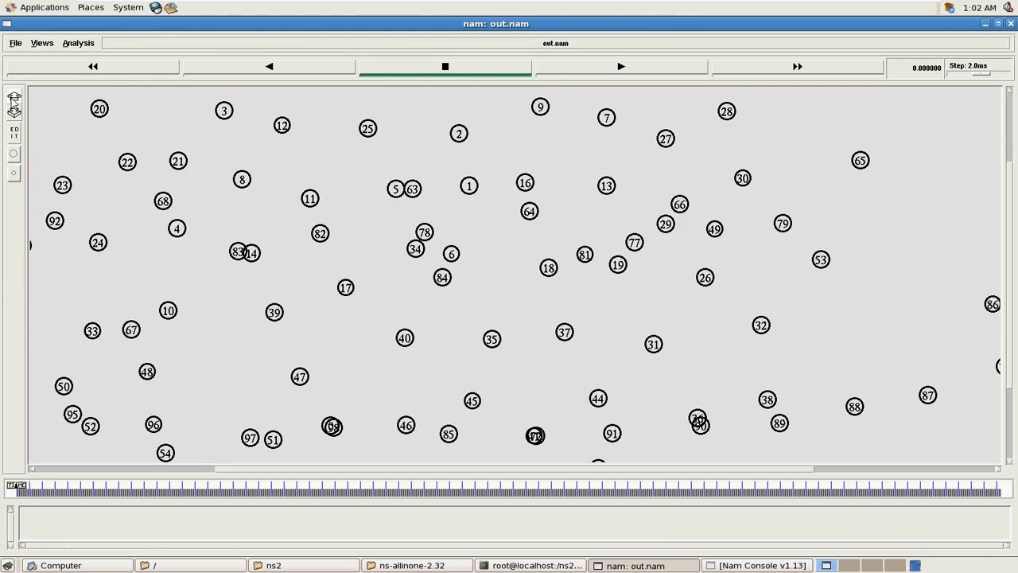The height and width of the screenshot is (573, 1018).
Task: Click the out.nam filename label
Action: (x=555, y=43)
